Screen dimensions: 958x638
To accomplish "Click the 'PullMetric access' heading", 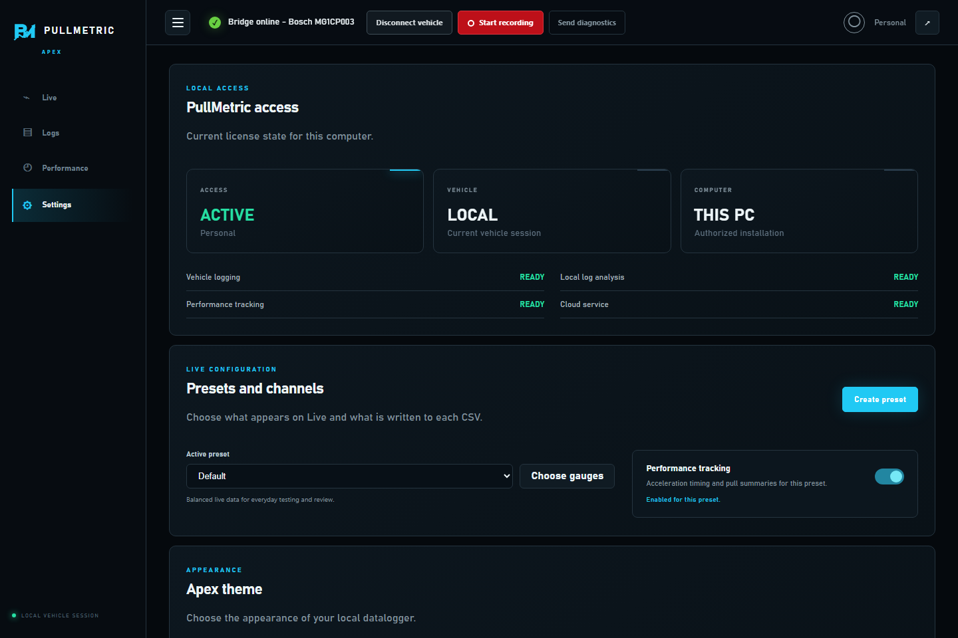I will pyautogui.click(x=242, y=108).
